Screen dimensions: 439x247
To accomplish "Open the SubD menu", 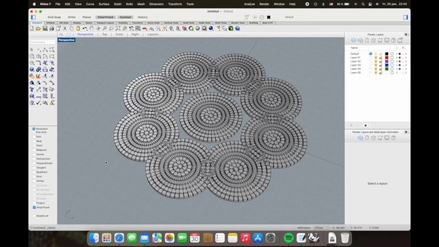I will [117, 4].
